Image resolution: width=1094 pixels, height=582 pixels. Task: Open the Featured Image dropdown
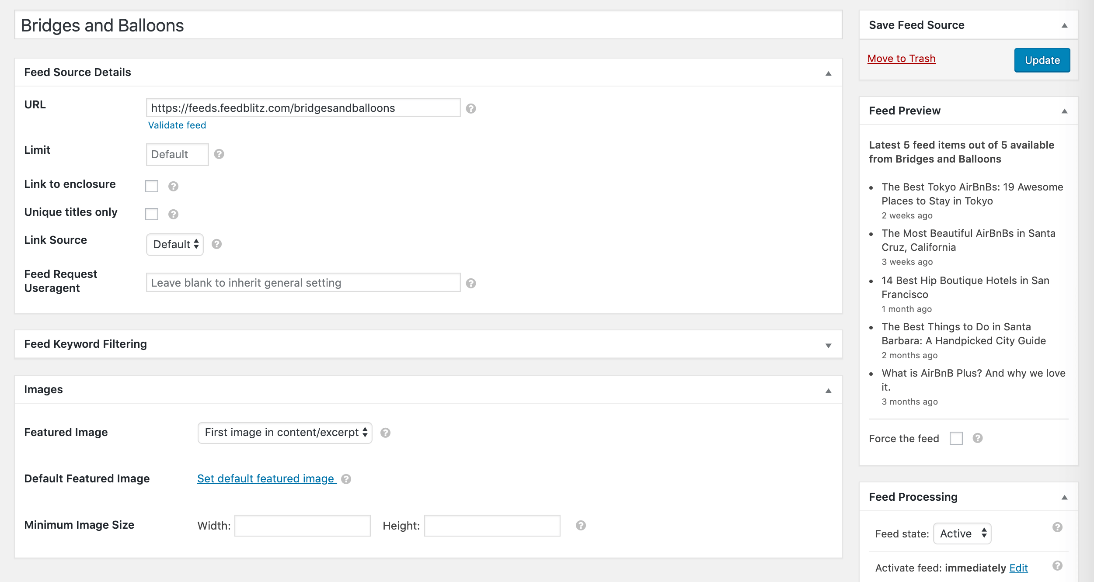[285, 433]
